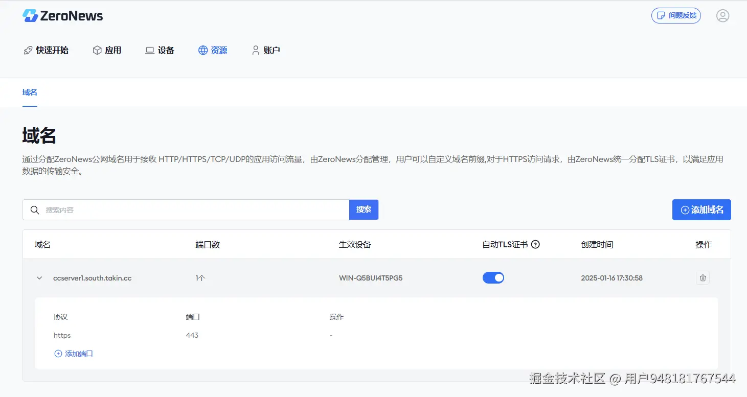747x397 pixels.
Task: Open the 账户 menu
Action: [266, 50]
